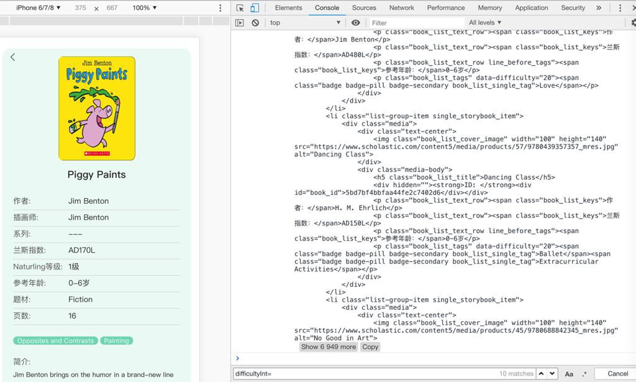
Task: Click the Opposites and Contrasts tag
Action: (55, 340)
